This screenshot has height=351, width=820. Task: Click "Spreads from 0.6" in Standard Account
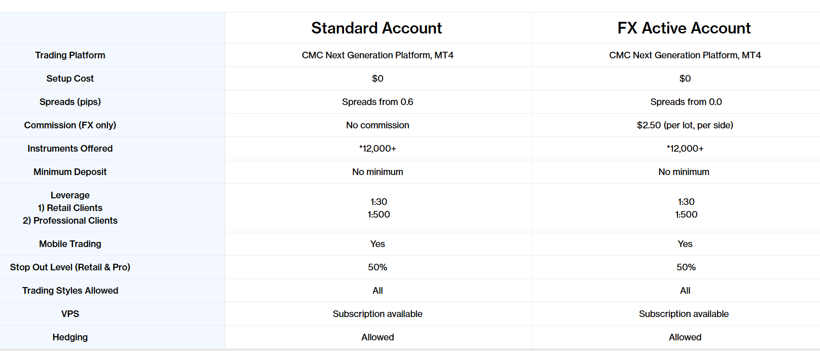point(378,102)
